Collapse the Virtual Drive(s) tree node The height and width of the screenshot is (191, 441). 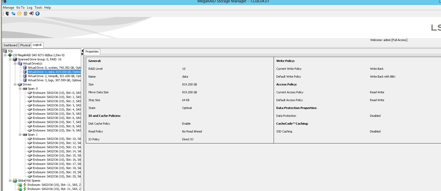pyautogui.click(x=15, y=63)
